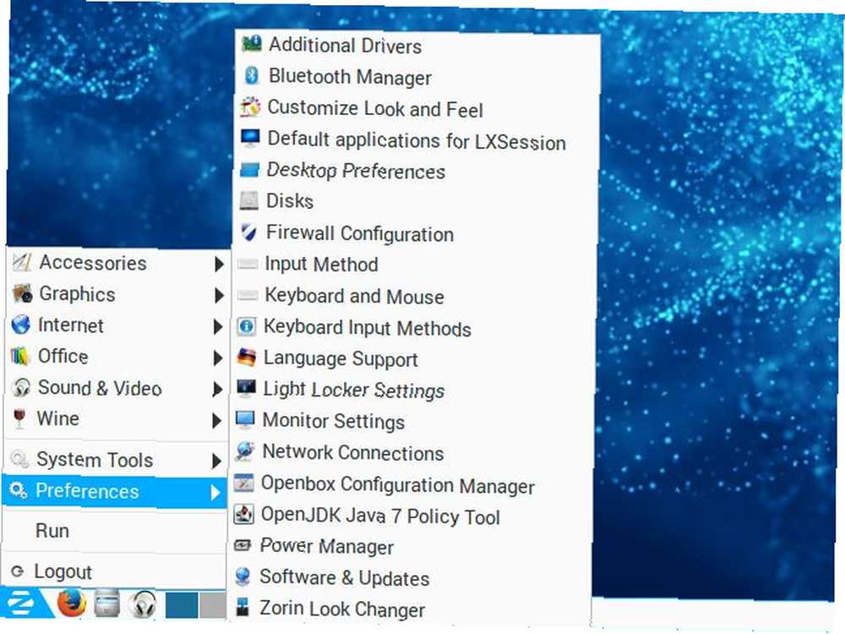Switch to the gray workspace pager square

214,605
